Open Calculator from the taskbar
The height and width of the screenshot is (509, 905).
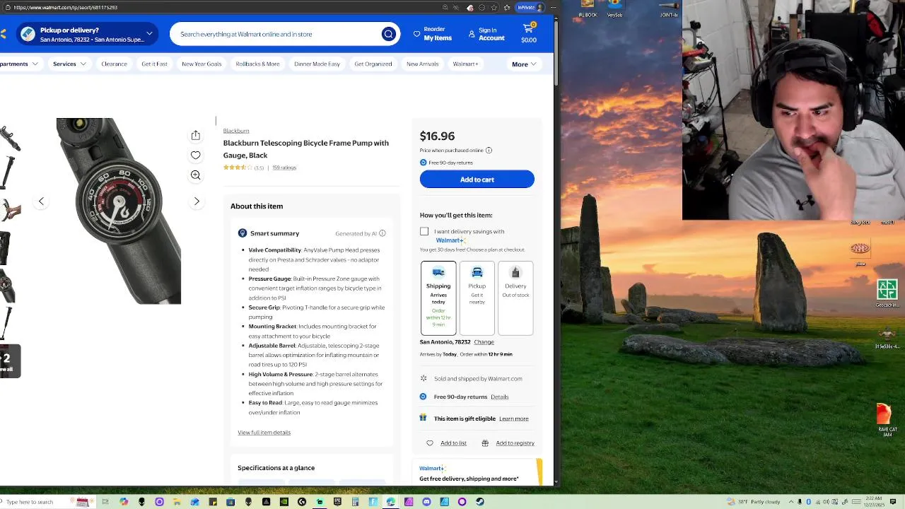tap(355, 502)
